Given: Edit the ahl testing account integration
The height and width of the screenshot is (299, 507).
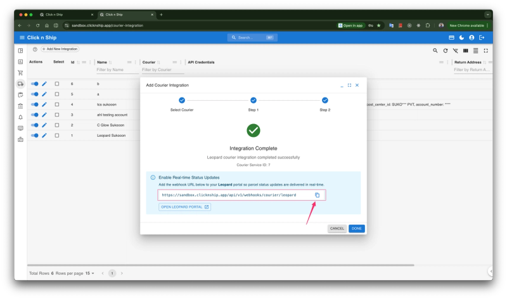Looking at the screenshot, I should pyautogui.click(x=44, y=115).
